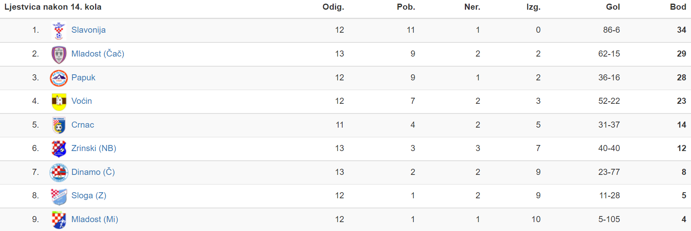Click the Sloga (Z) club crest

coord(59,196)
